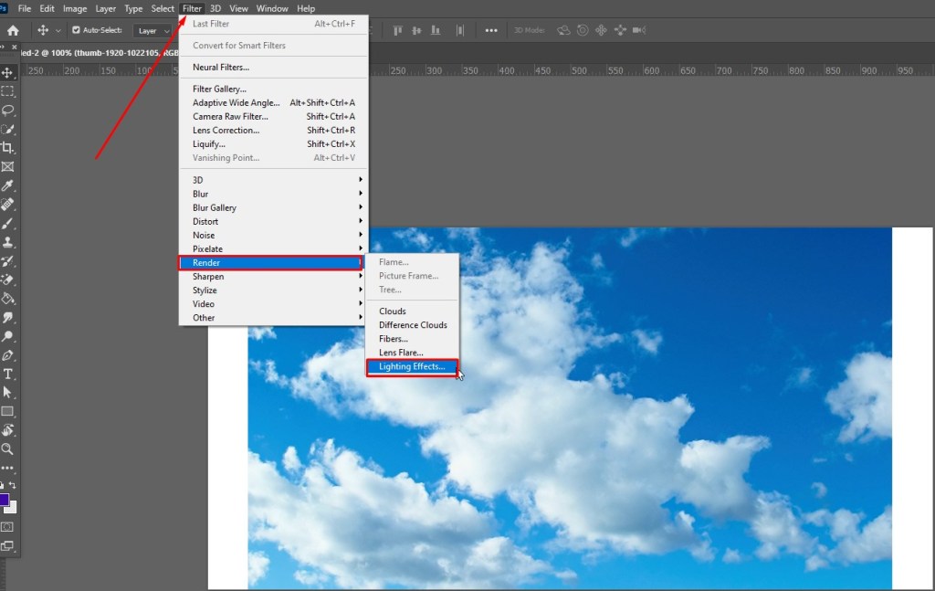Open the Neural Filters dialog
The image size is (935, 591).
click(219, 67)
